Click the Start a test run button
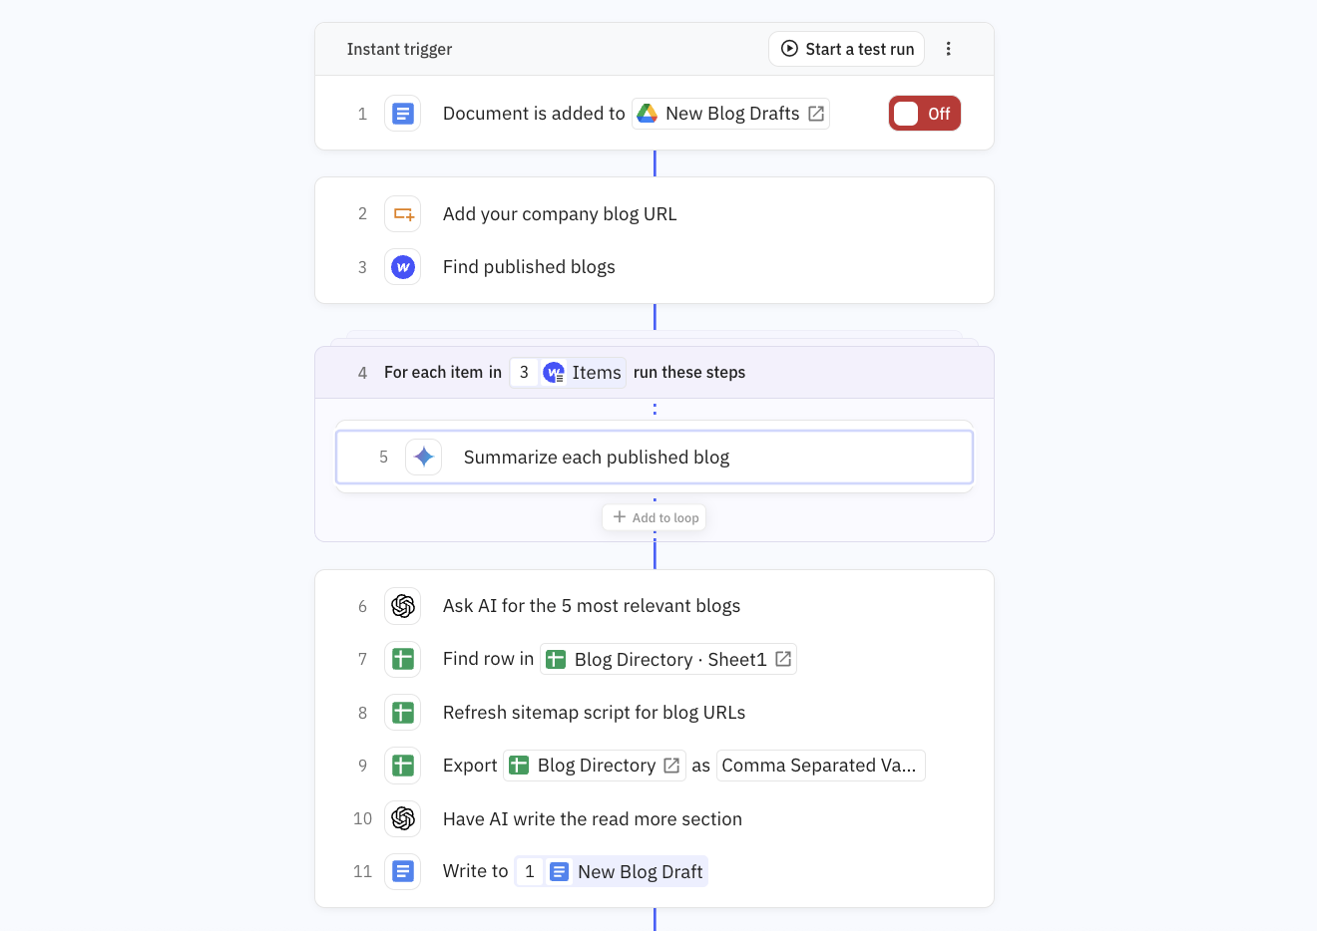The width and height of the screenshot is (1317, 931). point(846,48)
